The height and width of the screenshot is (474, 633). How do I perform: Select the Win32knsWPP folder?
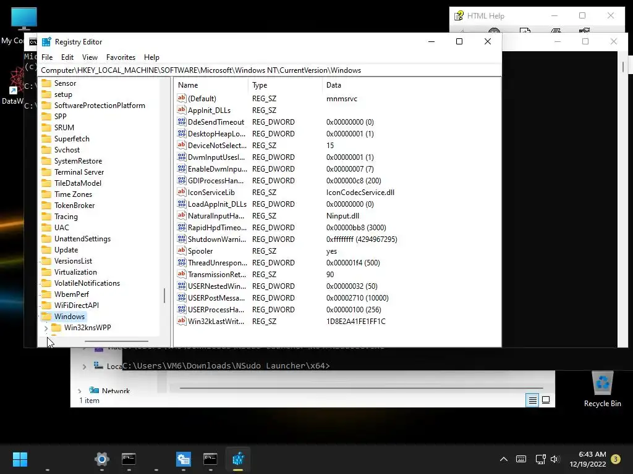pos(87,328)
